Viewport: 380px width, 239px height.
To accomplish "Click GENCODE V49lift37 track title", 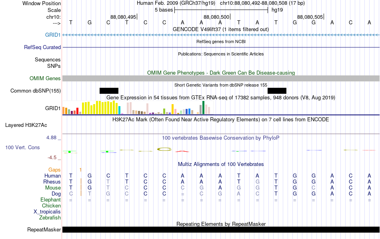I will tap(220, 30).
